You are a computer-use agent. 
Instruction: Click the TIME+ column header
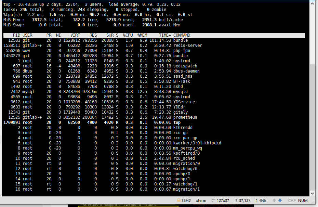coord(165,35)
